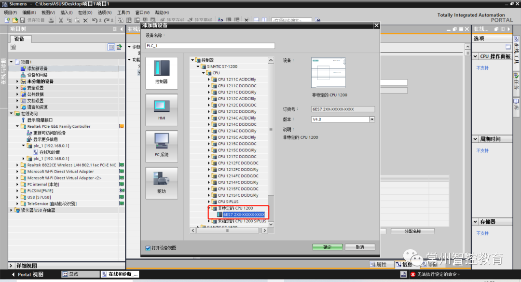This screenshot has height=282, width=521.
Task: Click the 分配名称 button
Action: [x=412, y=231]
